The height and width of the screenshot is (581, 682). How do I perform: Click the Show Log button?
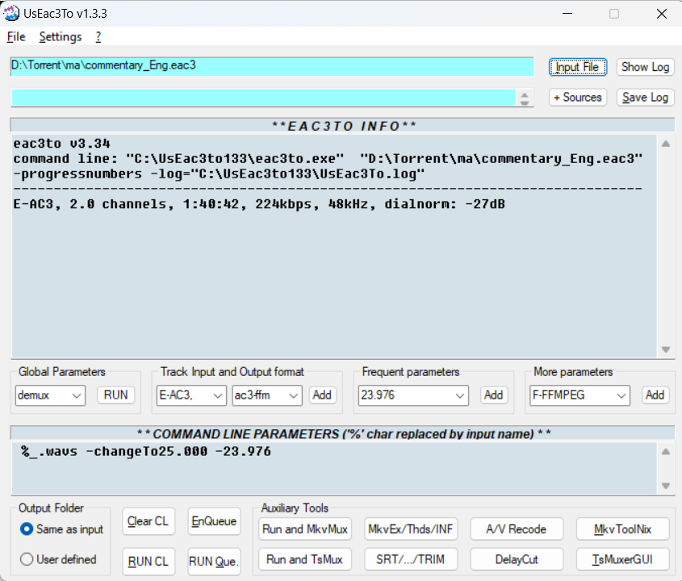[x=645, y=67]
